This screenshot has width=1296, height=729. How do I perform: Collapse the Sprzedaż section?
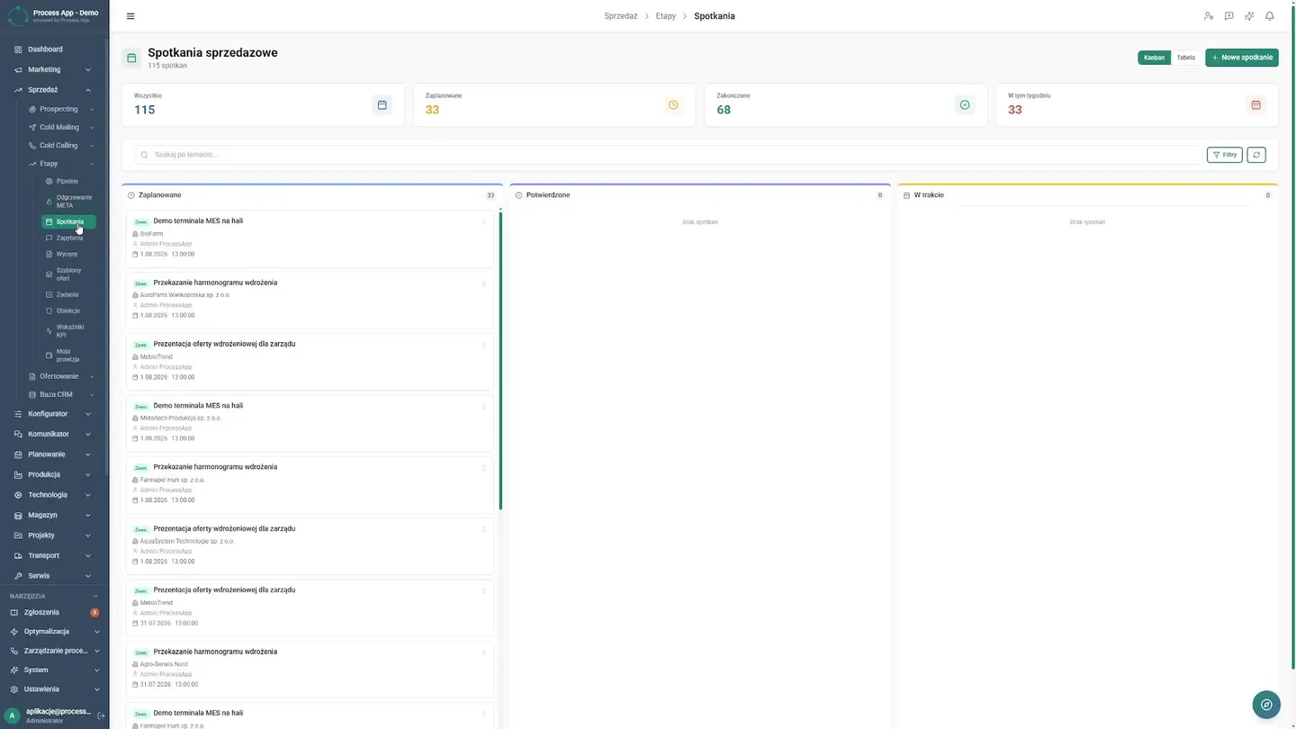53,90
